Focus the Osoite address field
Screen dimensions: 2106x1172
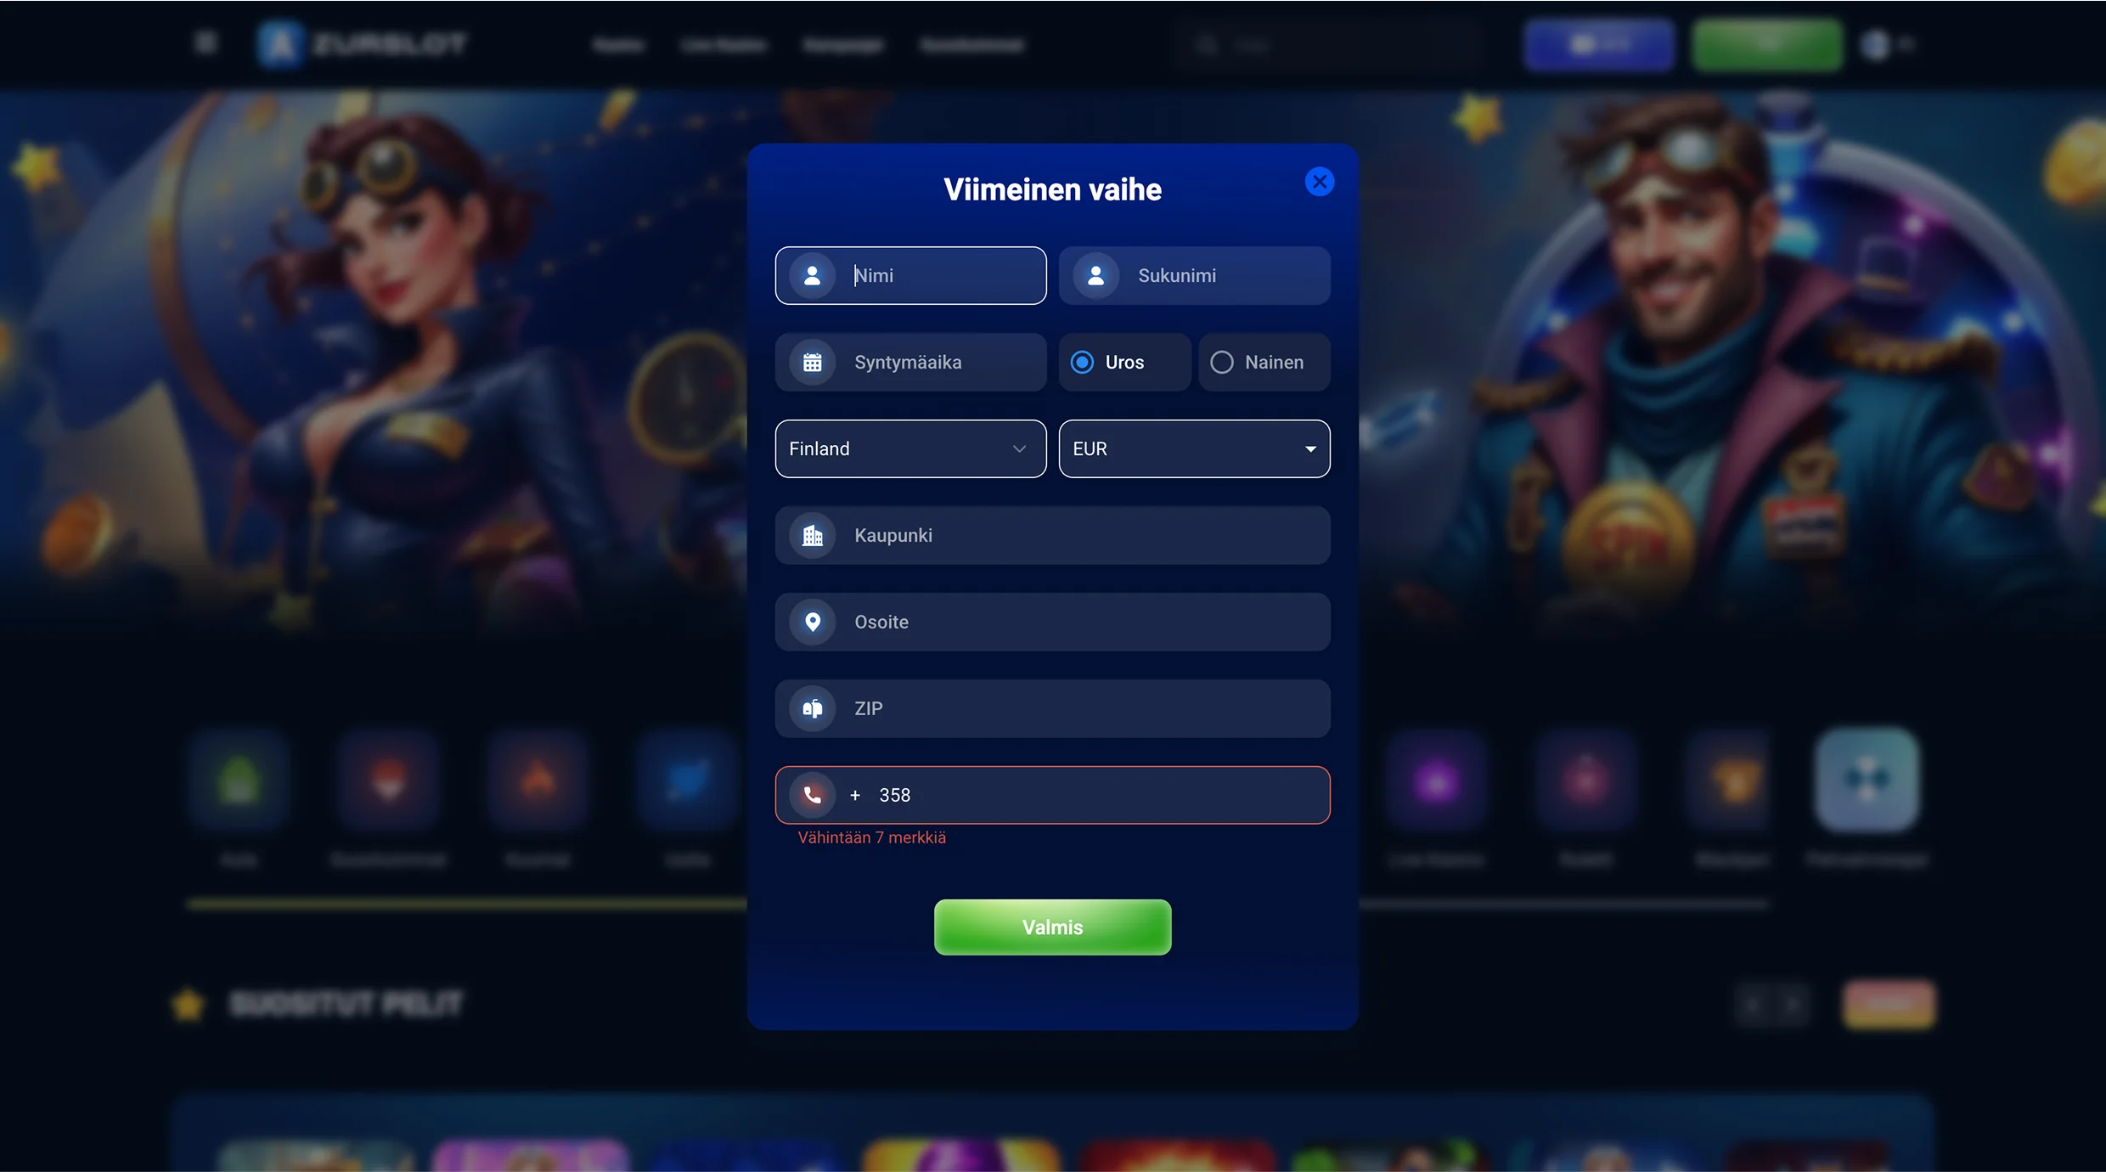(1052, 622)
